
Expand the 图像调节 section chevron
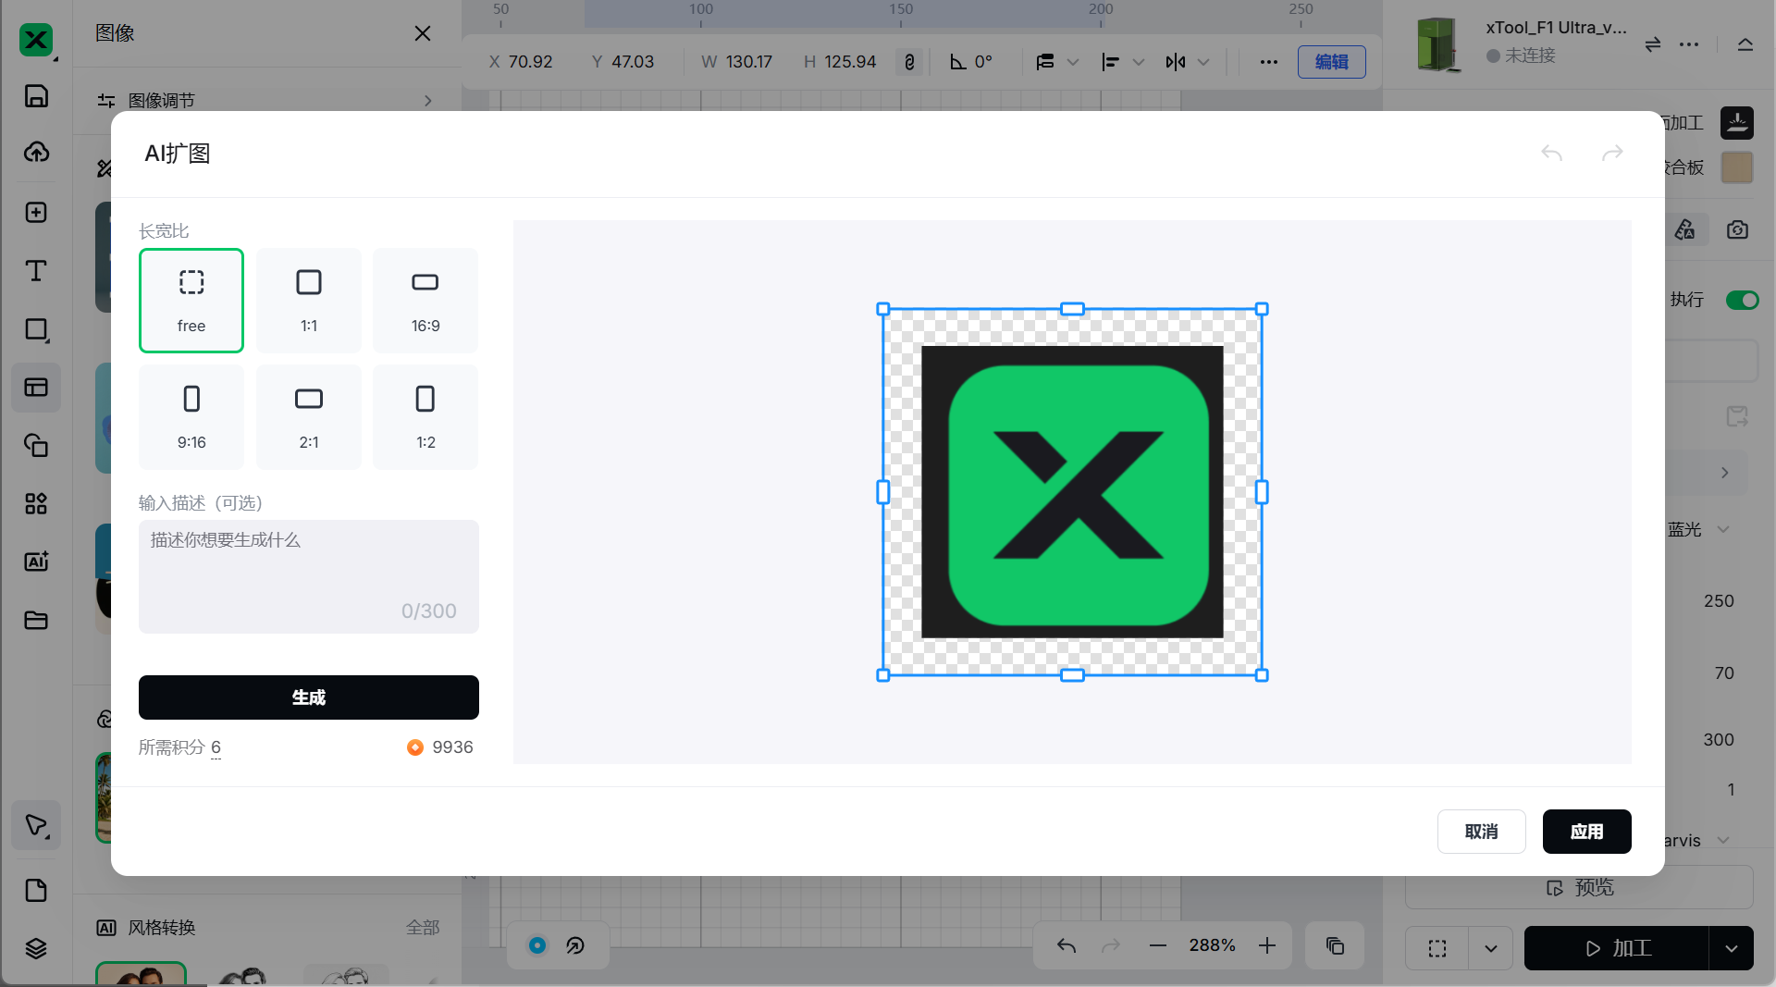(427, 101)
